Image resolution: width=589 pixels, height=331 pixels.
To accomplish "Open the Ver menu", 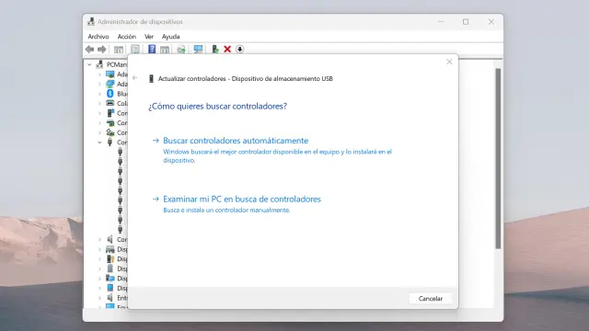I will click(x=149, y=37).
